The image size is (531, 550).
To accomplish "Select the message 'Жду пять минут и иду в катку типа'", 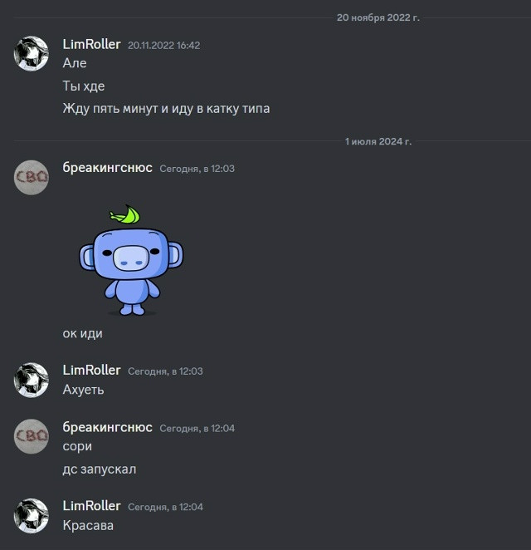I will pyautogui.click(x=167, y=109).
